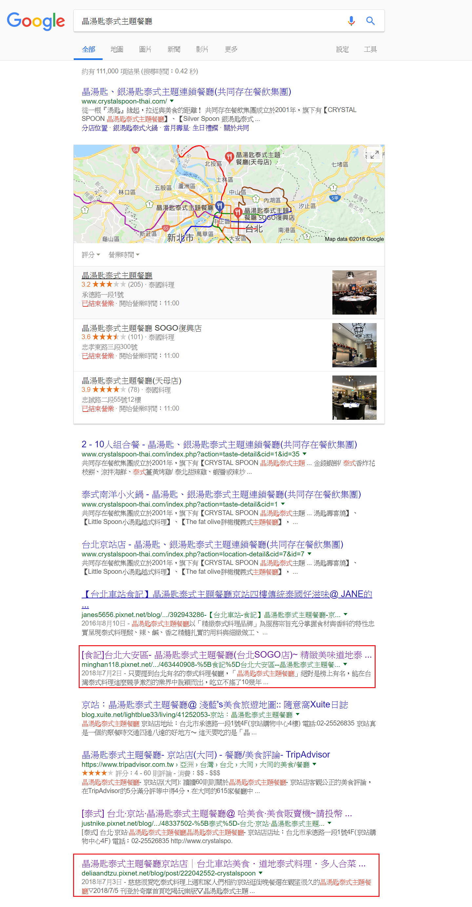Click the map preview of Taipei

click(x=229, y=194)
